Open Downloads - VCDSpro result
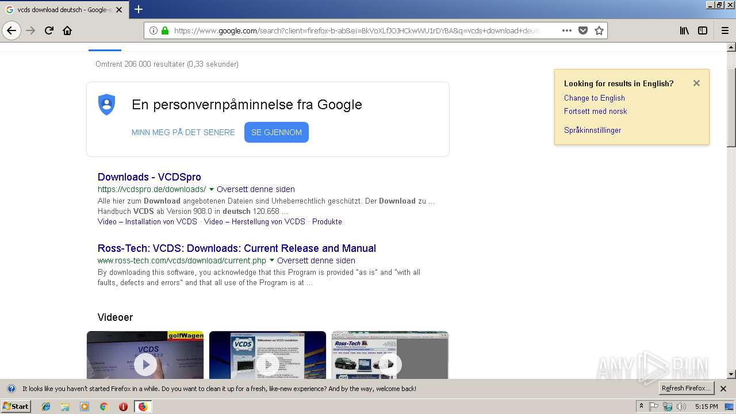The height and width of the screenshot is (414, 736). [x=149, y=177]
